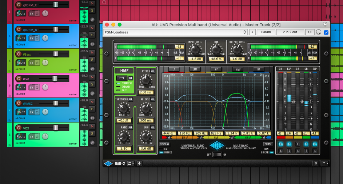Click the TYPE button in HMF panel
The height and width of the screenshot is (184, 343).
[122, 78]
